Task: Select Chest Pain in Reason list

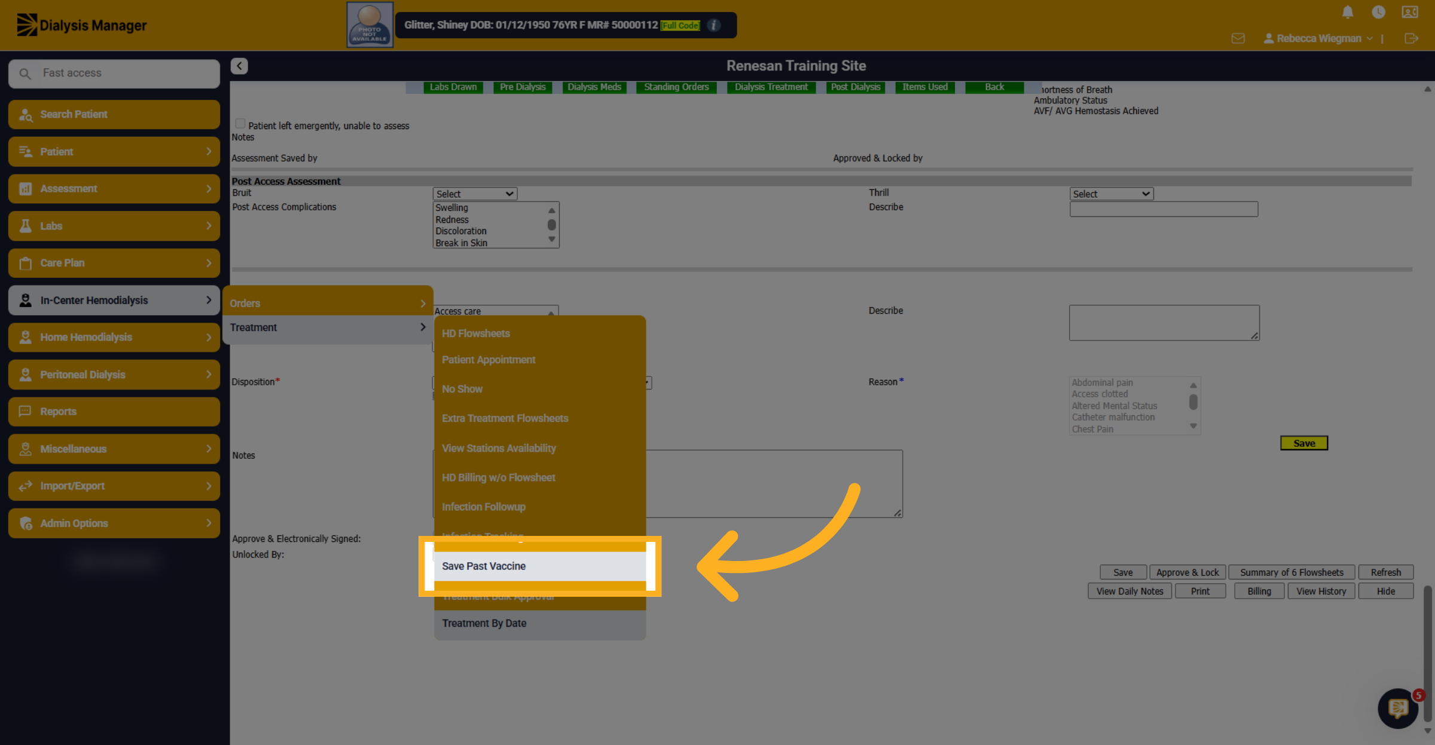Action: coord(1092,429)
